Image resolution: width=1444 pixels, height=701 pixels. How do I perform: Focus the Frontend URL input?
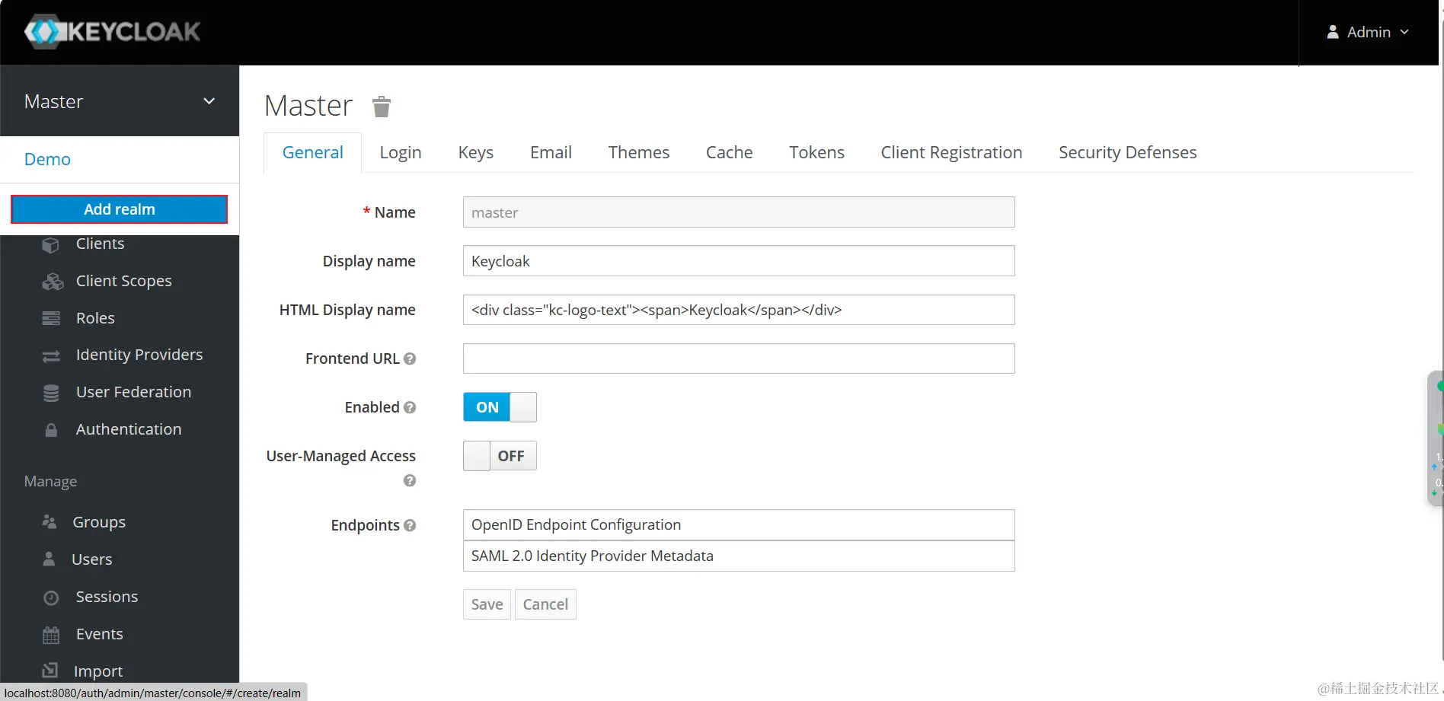coord(739,358)
